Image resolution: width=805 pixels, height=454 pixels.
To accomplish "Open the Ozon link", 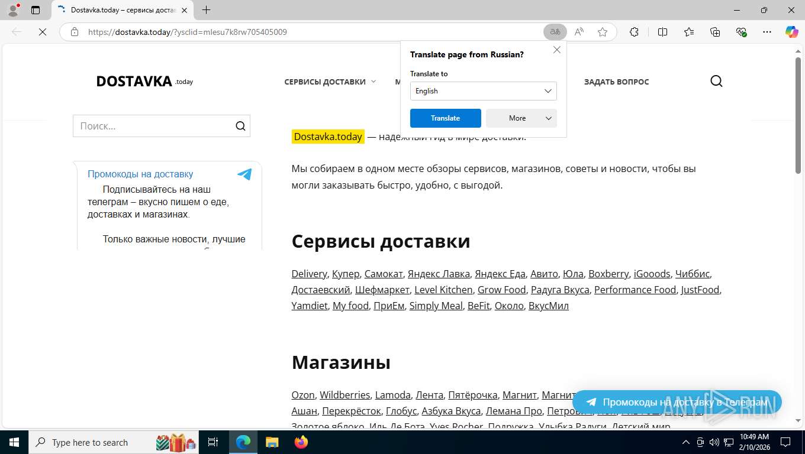I will click(x=303, y=395).
